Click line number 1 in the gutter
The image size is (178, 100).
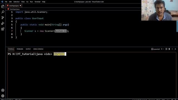(12, 12)
